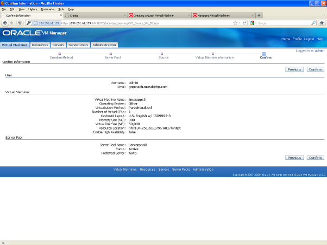Close the status bar x icon
The image size is (327, 245).
tap(3, 243)
